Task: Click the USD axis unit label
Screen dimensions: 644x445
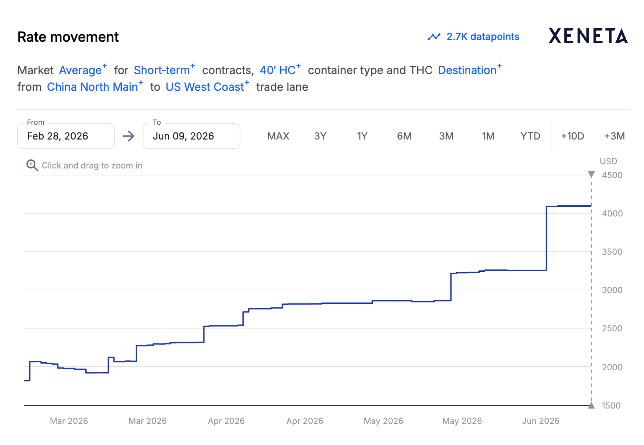Action: click(x=608, y=161)
